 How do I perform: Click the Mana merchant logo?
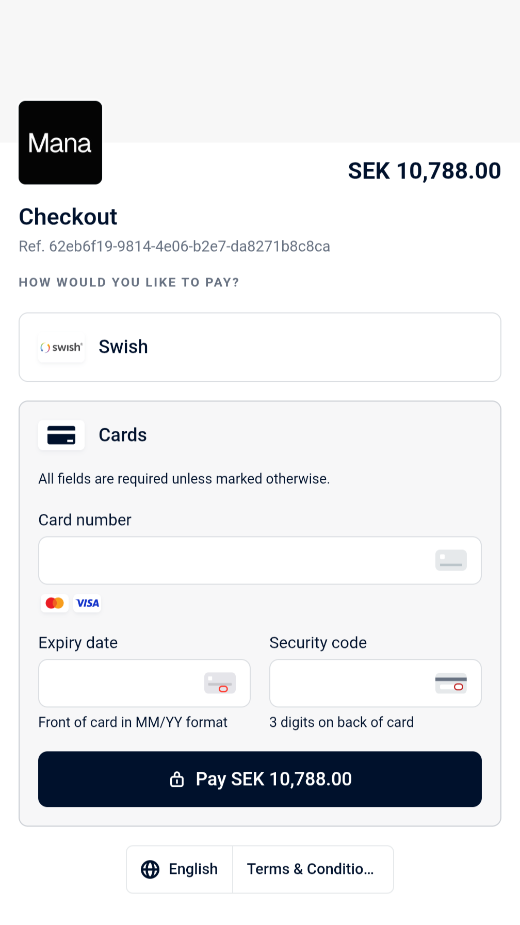(60, 142)
